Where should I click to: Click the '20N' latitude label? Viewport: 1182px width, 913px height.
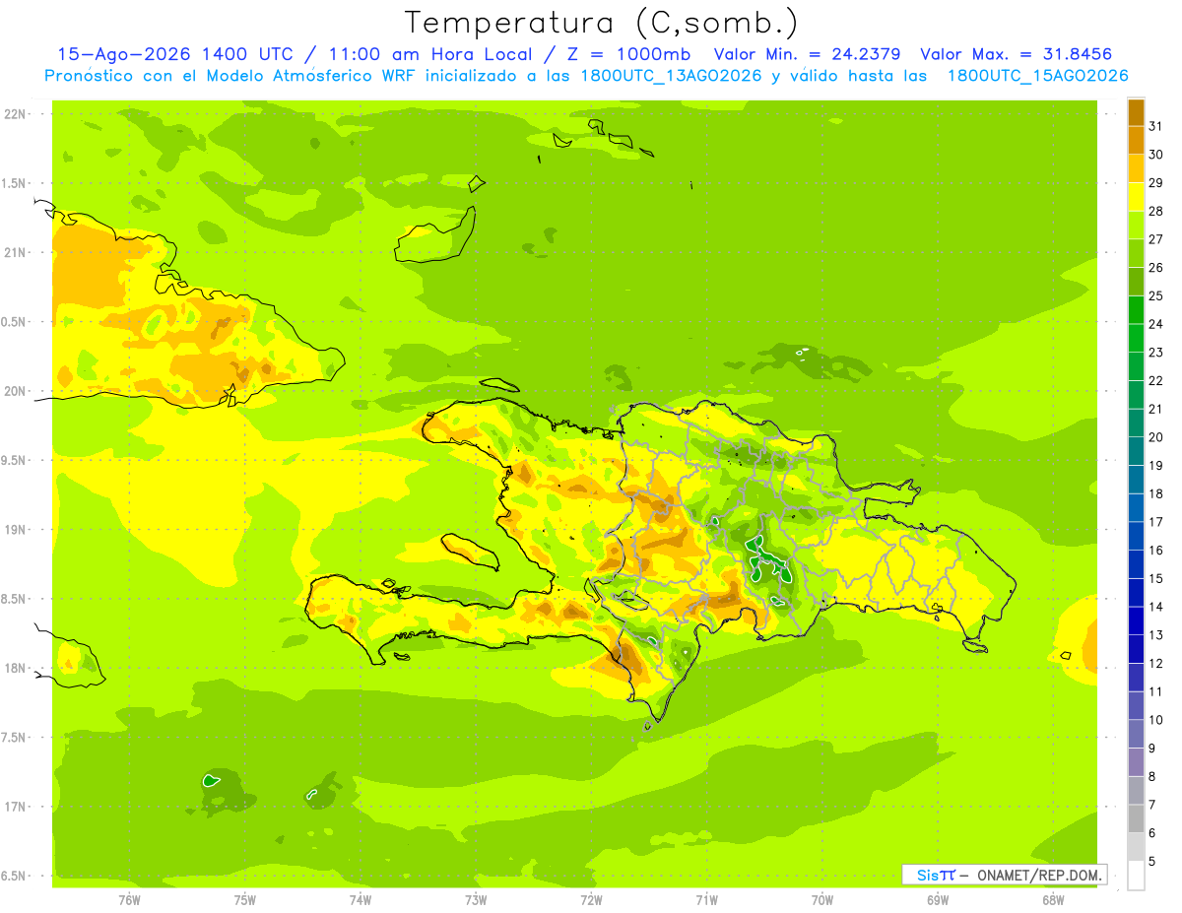15,391
